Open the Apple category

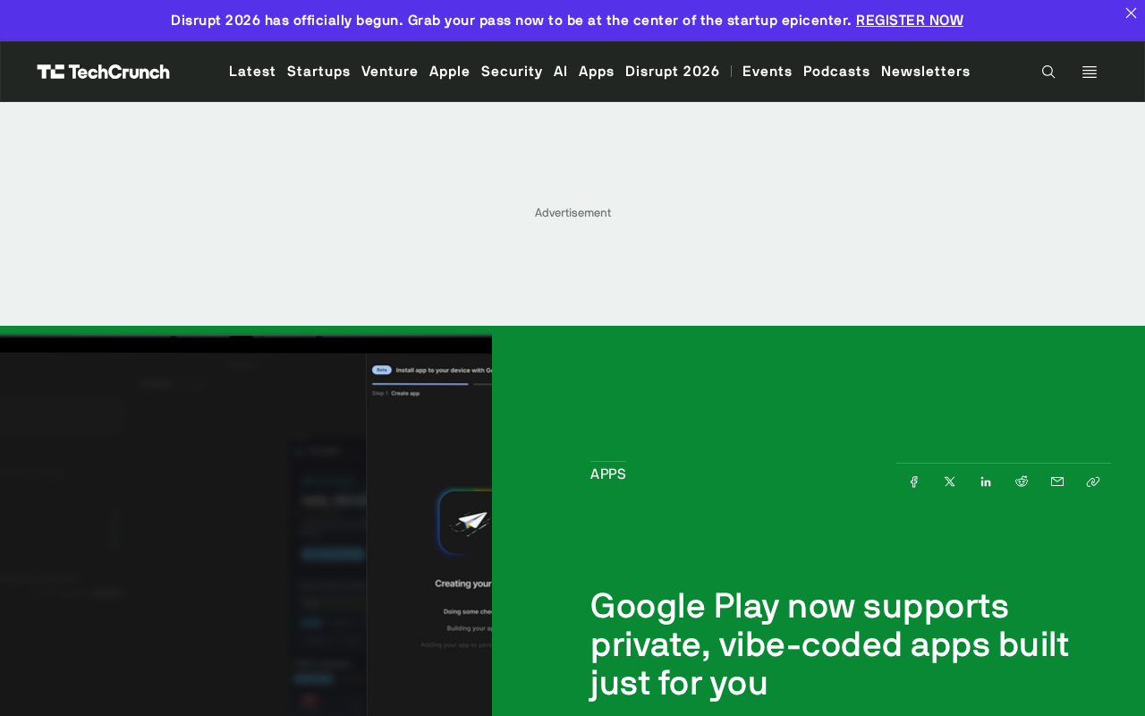450,72
